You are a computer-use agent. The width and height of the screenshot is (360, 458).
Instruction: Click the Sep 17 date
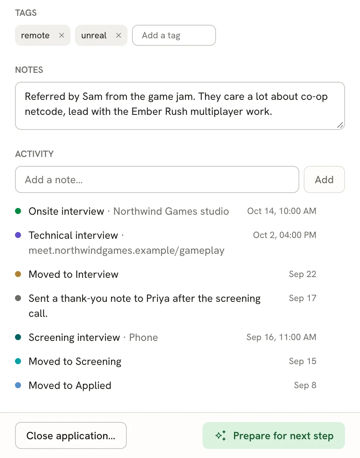pos(303,298)
